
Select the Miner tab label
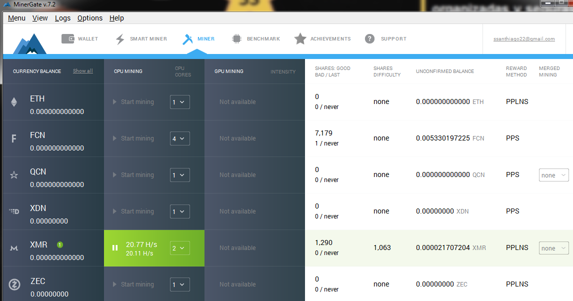[x=206, y=38]
